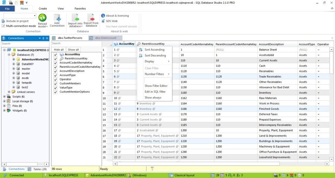Toggle Operator column checkbox

pos(55,79)
